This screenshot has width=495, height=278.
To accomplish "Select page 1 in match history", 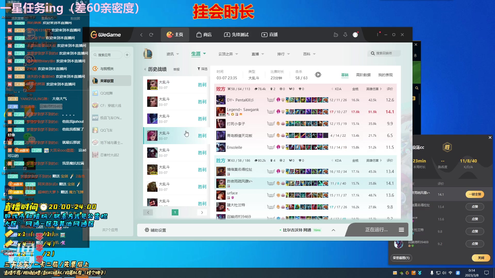I will pyautogui.click(x=175, y=212).
